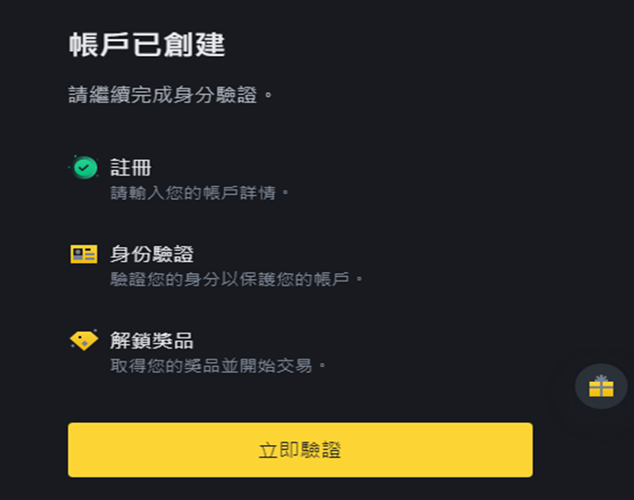Click the yellow 立即驗證 button
This screenshot has width=634, height=500.
(x=300, y=450)
